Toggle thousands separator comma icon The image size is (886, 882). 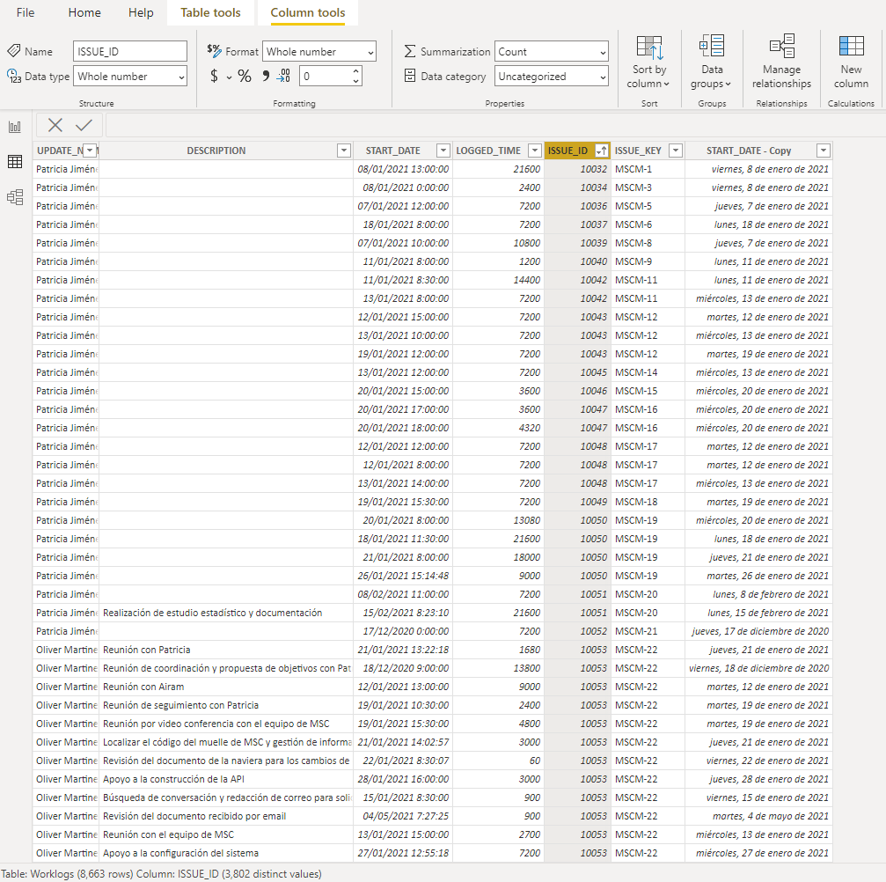click(266, 76)
